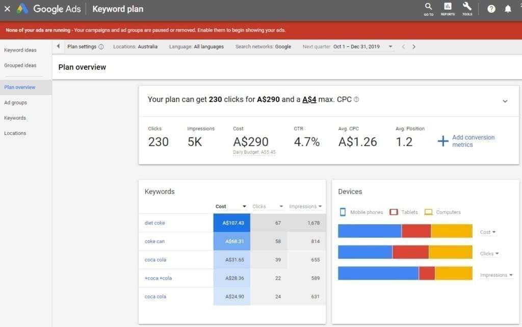Click the Computers legend icon

(428, 212)
